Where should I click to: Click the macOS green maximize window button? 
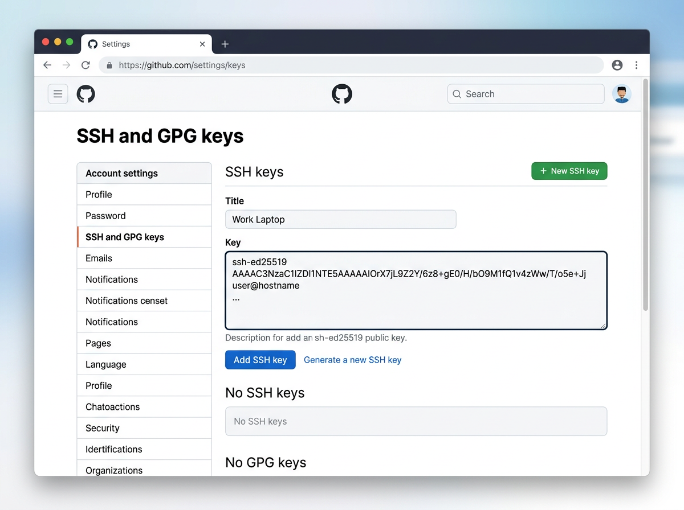(70, 42)
